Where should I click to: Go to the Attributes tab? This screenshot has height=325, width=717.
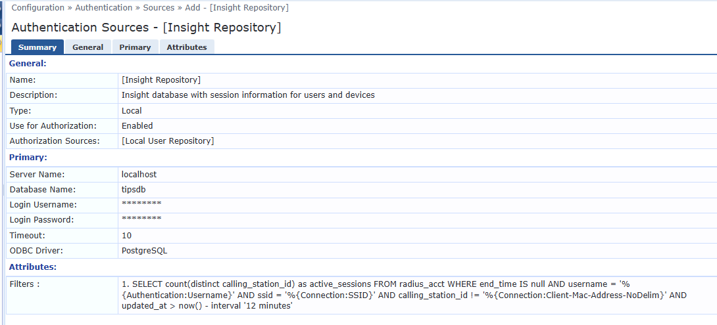point(187,47)
